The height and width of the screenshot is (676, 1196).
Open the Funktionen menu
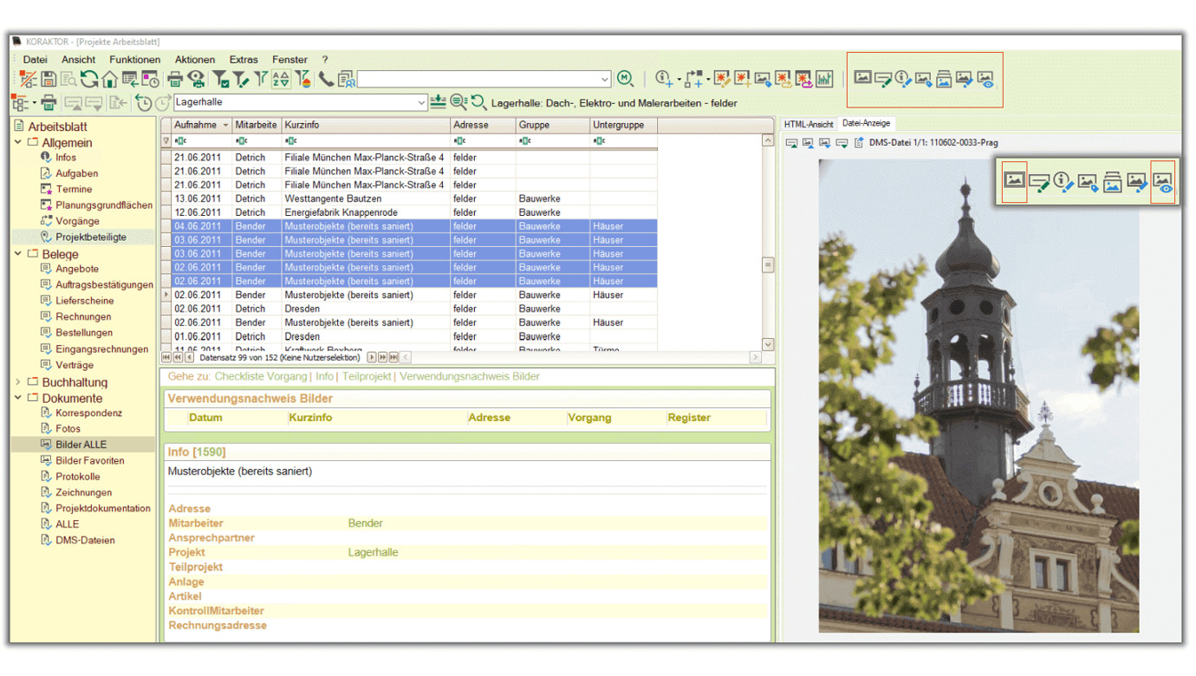[x=134, y=60]
